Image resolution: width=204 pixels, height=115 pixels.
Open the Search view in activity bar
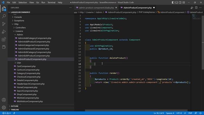[x=4, y=16]
